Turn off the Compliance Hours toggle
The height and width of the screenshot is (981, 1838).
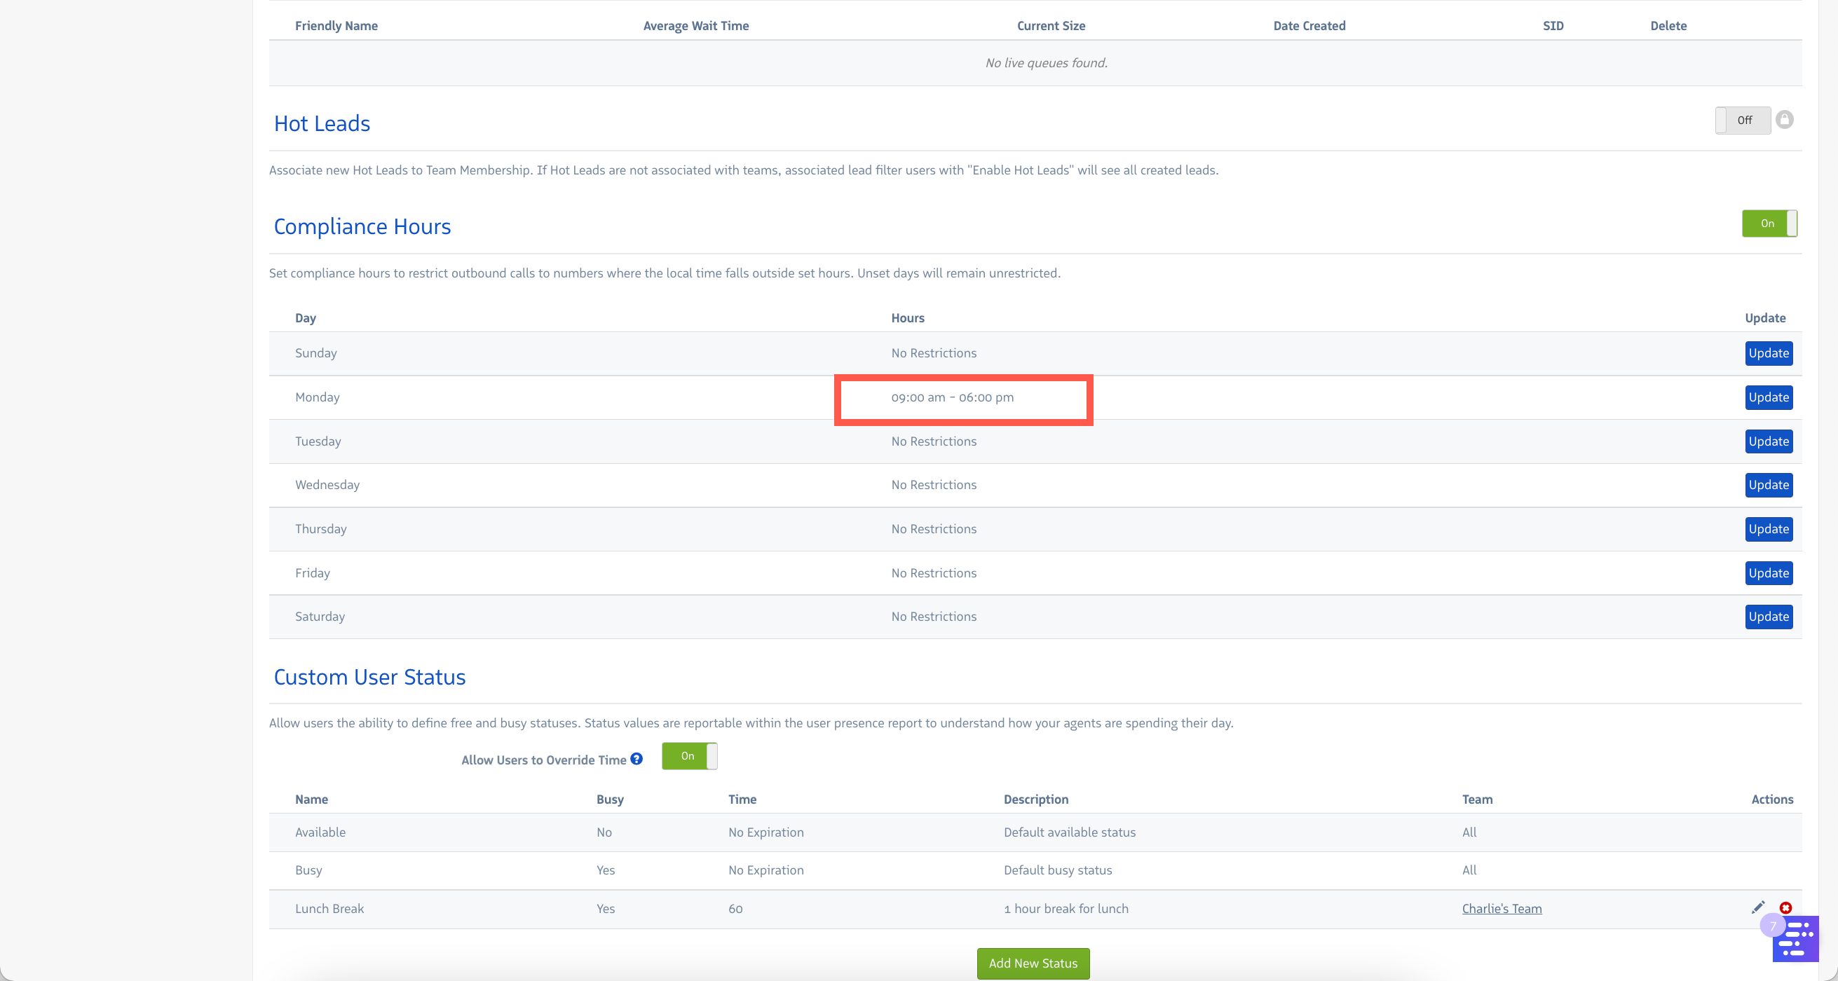tap(1769, 224)
